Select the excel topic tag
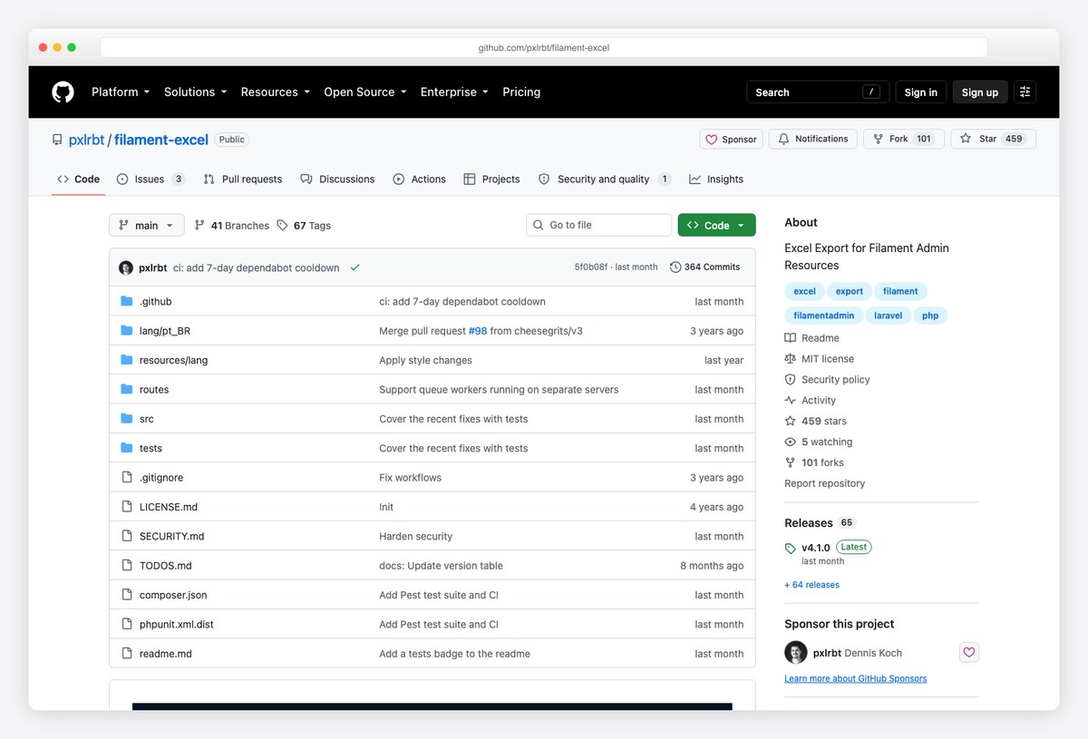The image size is (1088, 739). pyautogui.click(x=804, y=291)
